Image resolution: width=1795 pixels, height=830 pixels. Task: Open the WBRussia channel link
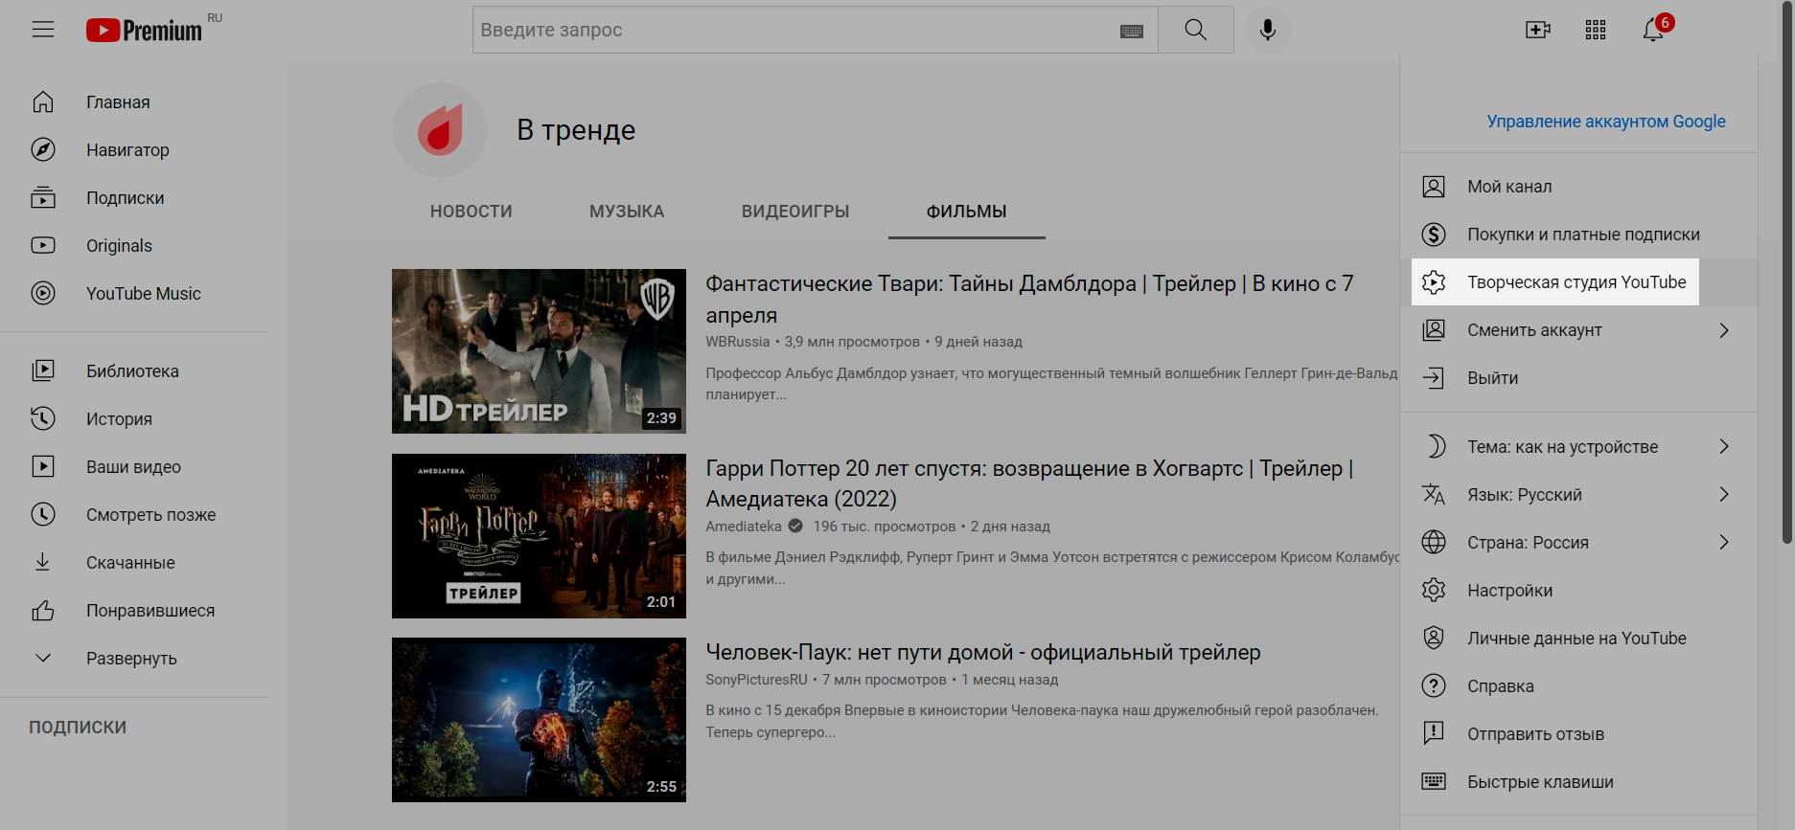[738, 342]
